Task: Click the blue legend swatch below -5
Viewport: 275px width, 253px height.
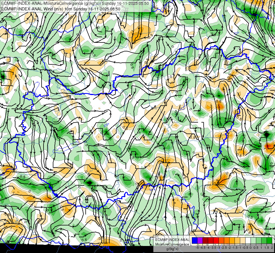Action: [194, 240]
